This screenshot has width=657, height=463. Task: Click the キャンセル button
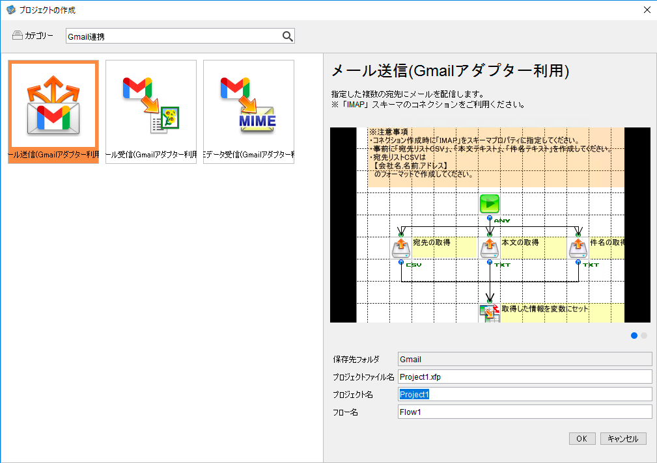pos(623,439)
